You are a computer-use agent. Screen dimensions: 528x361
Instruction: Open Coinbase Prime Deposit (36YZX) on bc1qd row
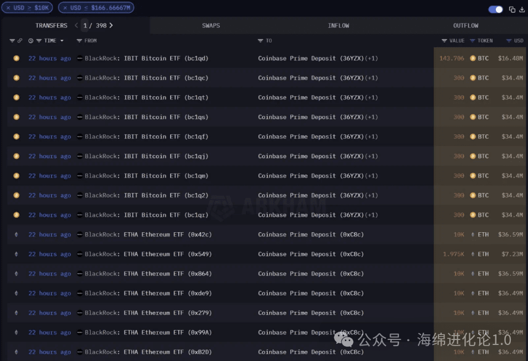pyautogui.click(x=311, y=58)
